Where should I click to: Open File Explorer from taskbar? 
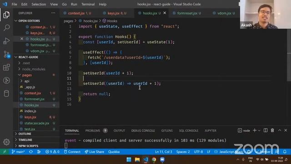tap(137, 159)
